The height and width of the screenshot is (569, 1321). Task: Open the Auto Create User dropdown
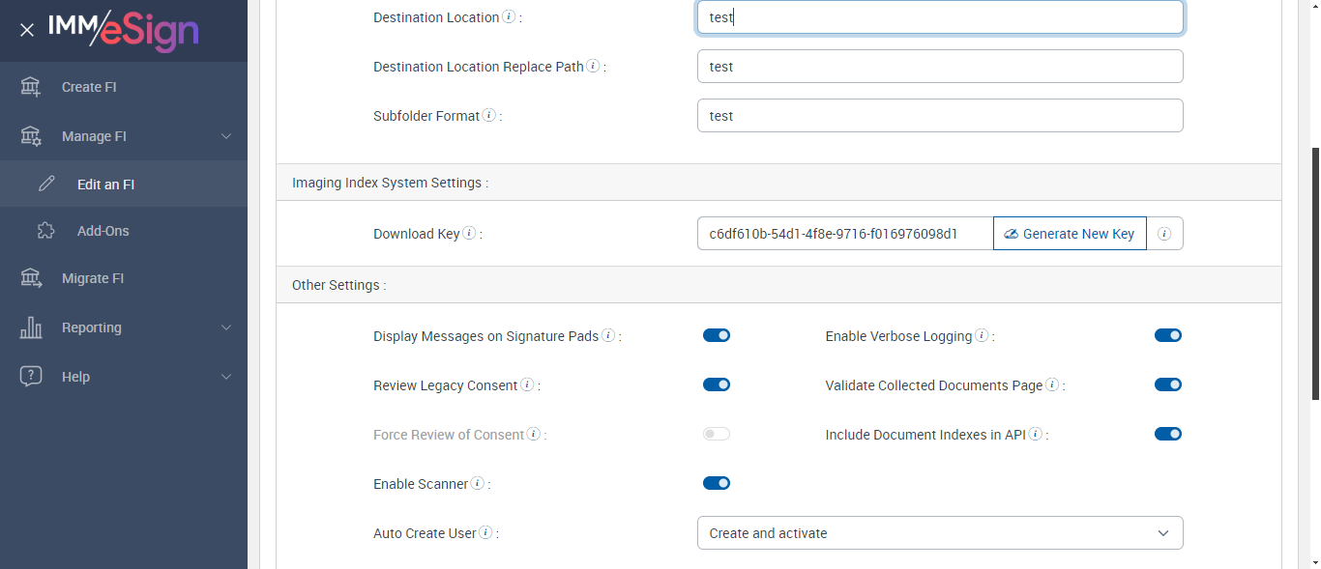point(940,533)
